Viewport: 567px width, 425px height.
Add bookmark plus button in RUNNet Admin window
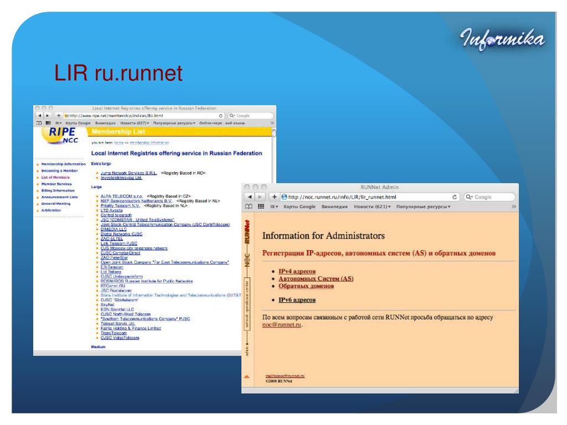275,197
